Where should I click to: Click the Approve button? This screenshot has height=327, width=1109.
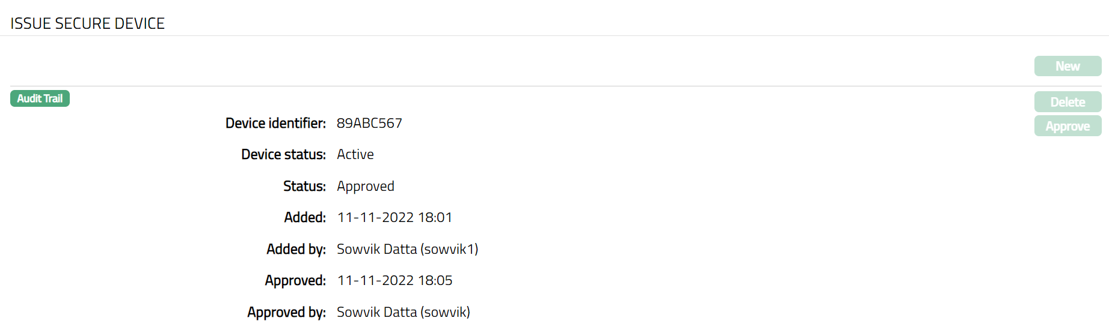pyautogui.click(x=1068, y=126)
